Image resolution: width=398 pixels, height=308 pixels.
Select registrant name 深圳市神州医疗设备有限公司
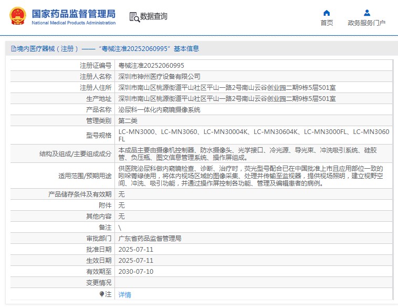[159, 77]
